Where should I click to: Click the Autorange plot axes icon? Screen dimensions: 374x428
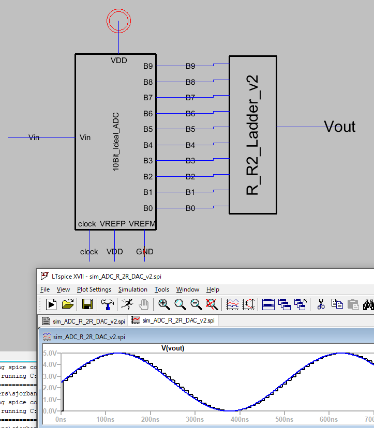(232, 304)
